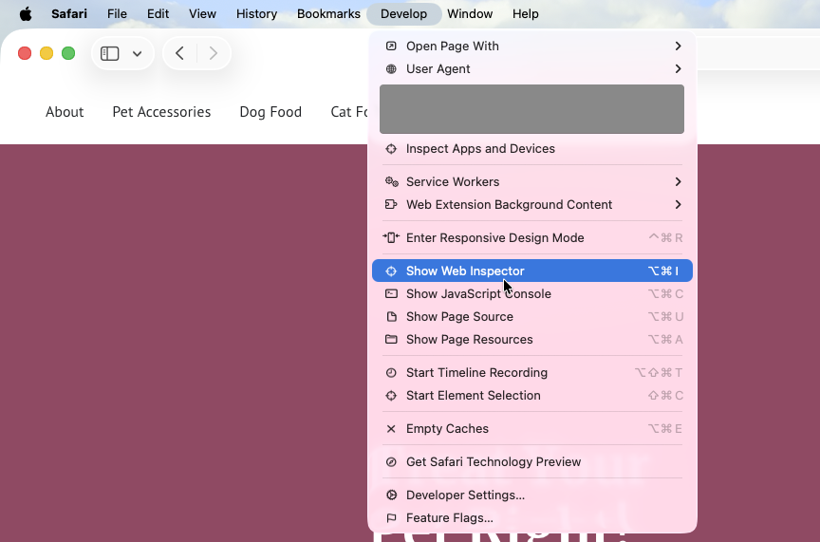Select Inspect Apps and Devices
820x542 pixels.
pos(532,149)
